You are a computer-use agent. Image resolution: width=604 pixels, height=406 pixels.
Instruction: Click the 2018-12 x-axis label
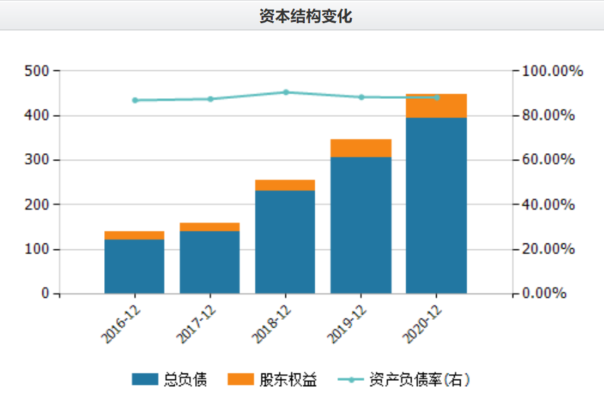271,324
